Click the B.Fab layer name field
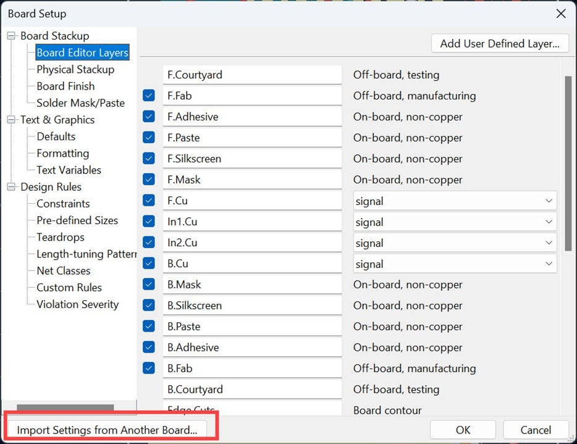 [x=252, y=368]
